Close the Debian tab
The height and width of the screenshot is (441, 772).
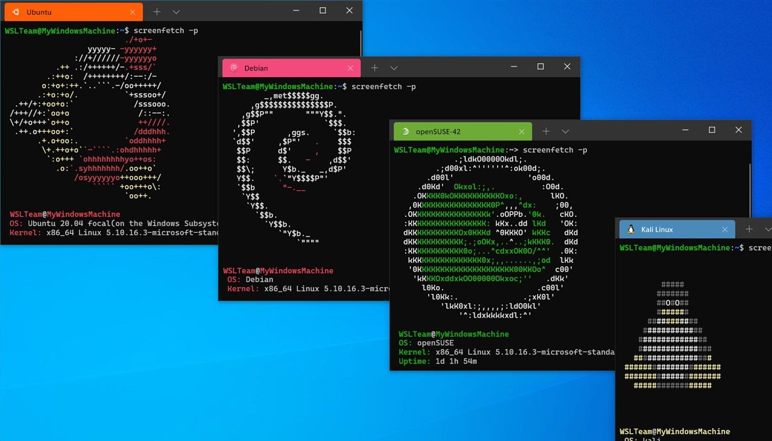351,68
